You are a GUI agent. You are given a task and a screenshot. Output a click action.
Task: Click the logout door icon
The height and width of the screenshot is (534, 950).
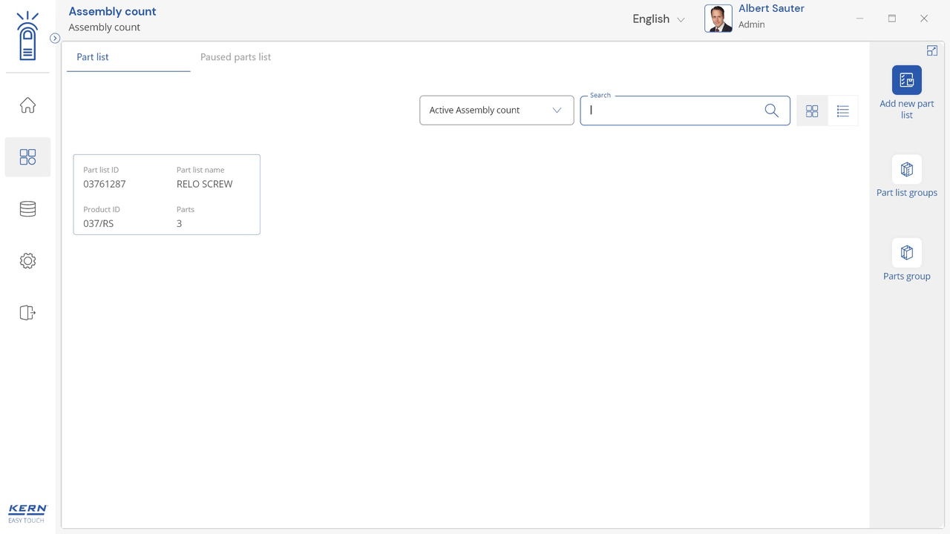(x=27, y=313)
